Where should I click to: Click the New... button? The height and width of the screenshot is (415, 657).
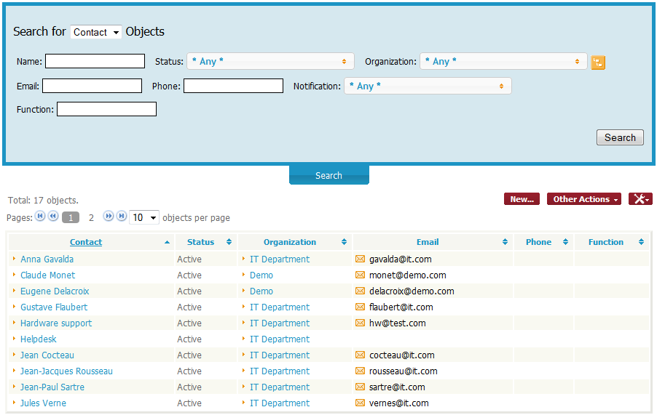tap(522, 199)
